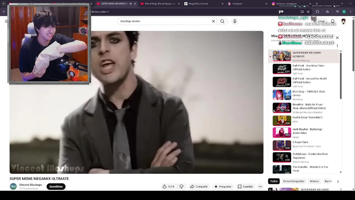Click the Guardar save button
The image size is (355, 200).
point(245,187)
